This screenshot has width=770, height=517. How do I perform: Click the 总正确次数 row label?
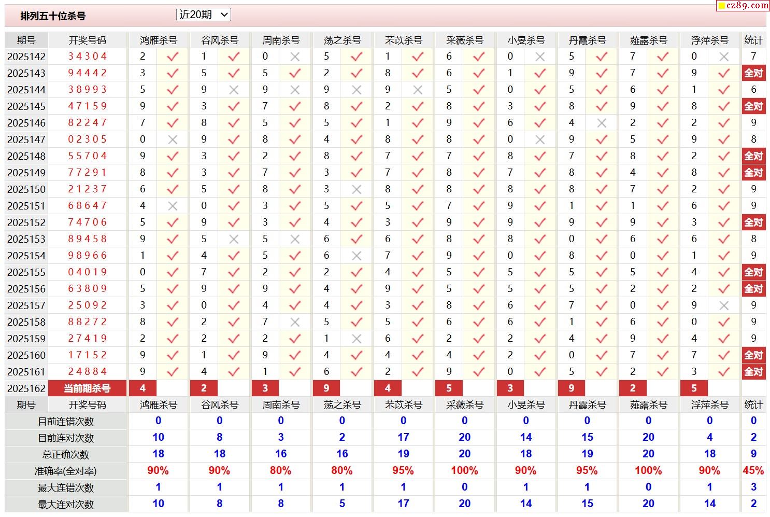(x=66, y=455)
